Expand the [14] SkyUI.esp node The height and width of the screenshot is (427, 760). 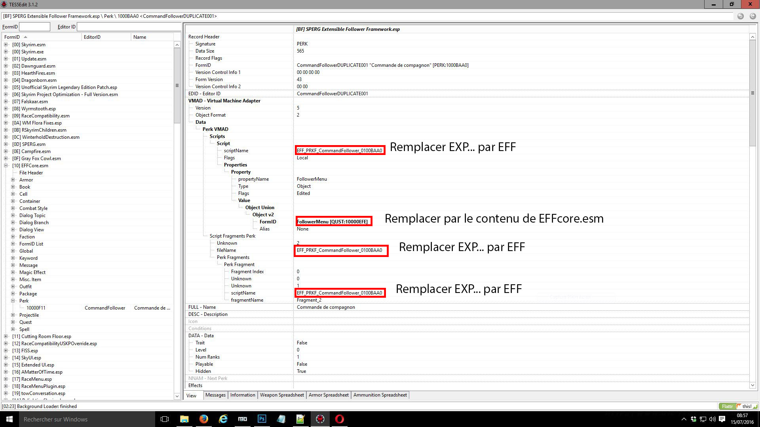[6, 358]
